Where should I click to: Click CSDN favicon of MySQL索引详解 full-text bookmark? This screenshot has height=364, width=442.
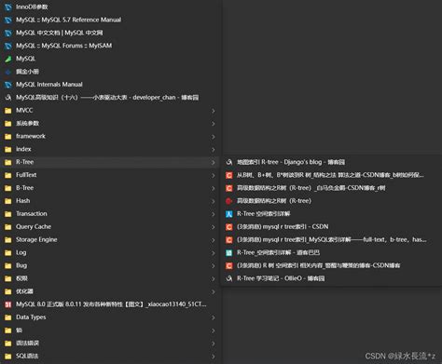point(229,240)
